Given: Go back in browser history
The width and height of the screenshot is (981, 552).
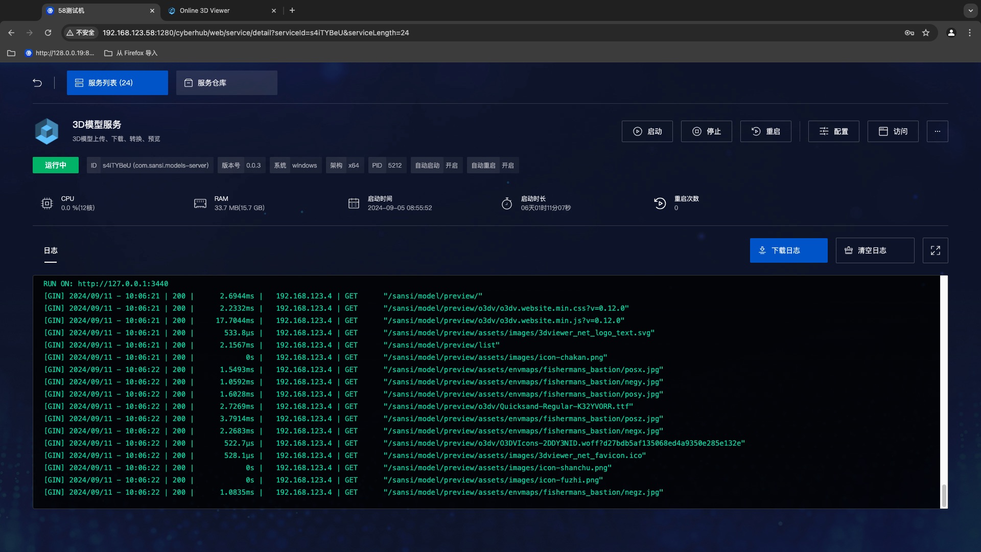Looking at the screenshot, I should click(x=11, y=33).
